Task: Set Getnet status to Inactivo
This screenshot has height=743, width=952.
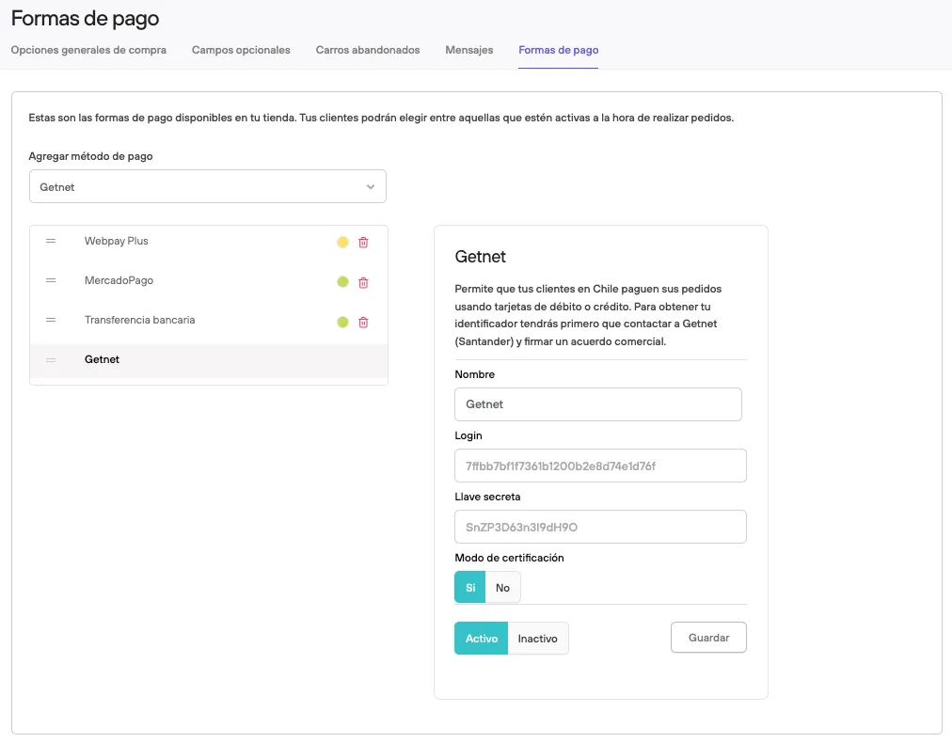Action: coord(538,638)
